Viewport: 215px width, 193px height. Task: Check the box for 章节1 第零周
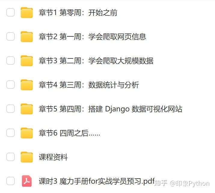[x=11, y=12]
